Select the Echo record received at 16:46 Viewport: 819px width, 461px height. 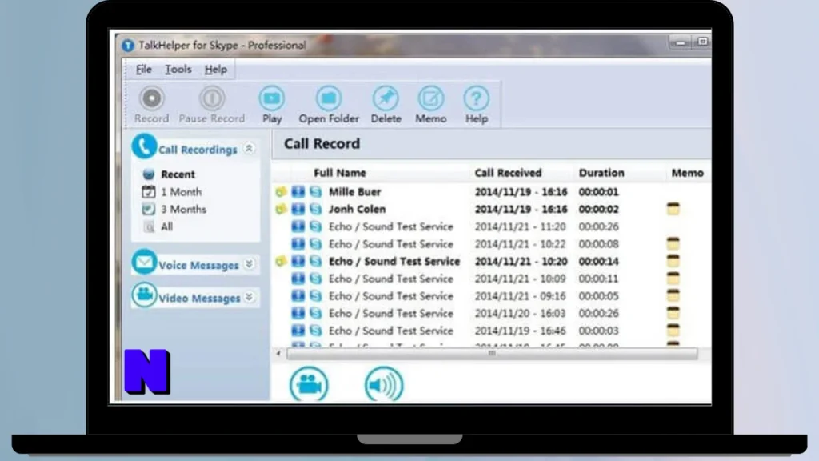(x=491, y=331)
